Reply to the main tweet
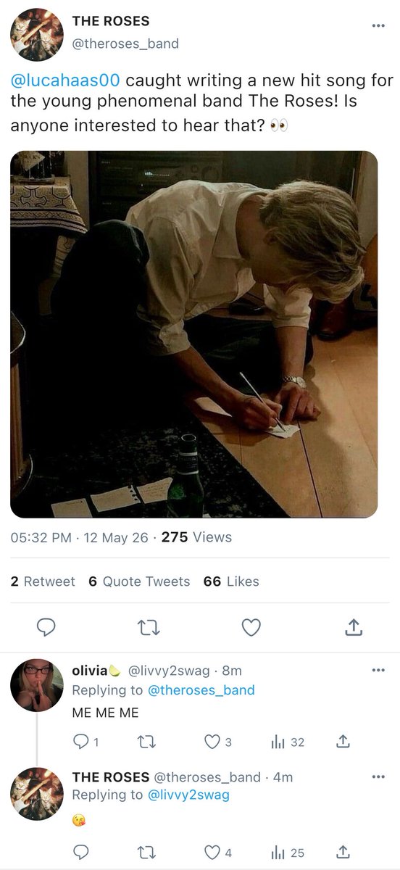Viewport: 400px width, 870px height. click(46, 627)
